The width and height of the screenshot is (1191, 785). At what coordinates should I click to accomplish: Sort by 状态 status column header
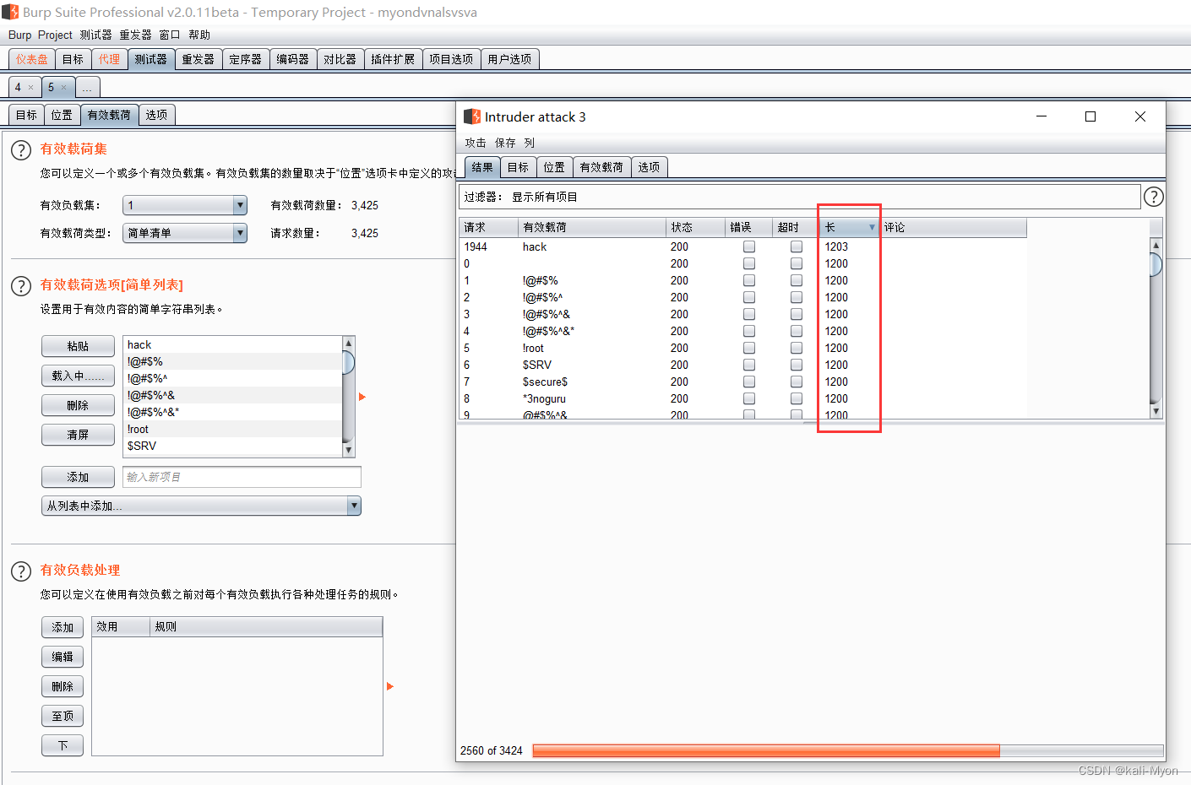(696, 227)
